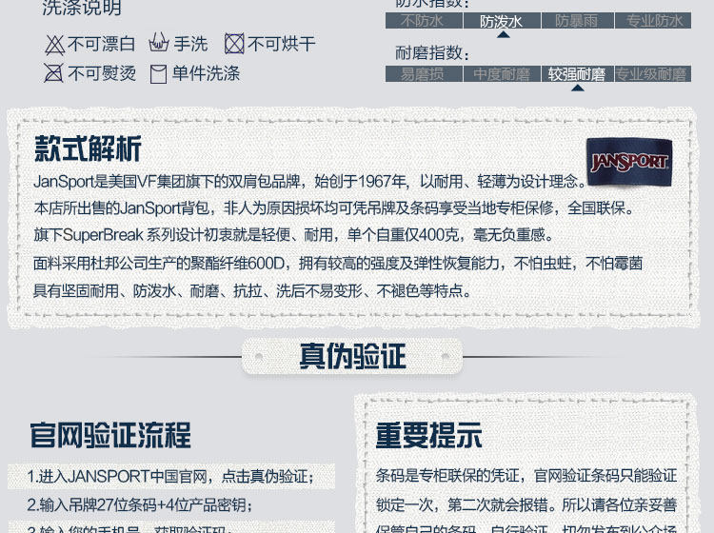Screen dimensions: 714x533
Task: Click the 聚酯纤维600D fabric line
Action: [x=338, y=263]
